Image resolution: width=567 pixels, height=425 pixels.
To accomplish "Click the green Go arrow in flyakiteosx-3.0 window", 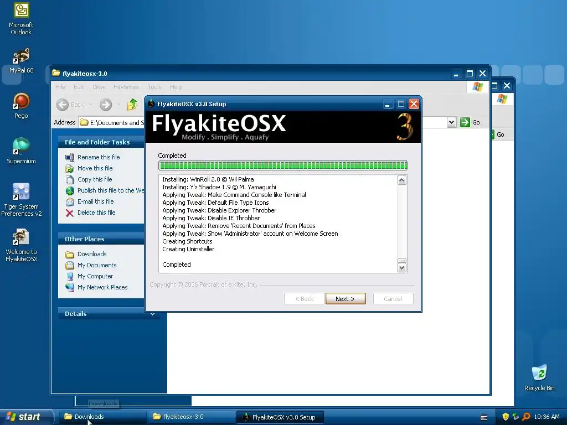I will point(465,122).
